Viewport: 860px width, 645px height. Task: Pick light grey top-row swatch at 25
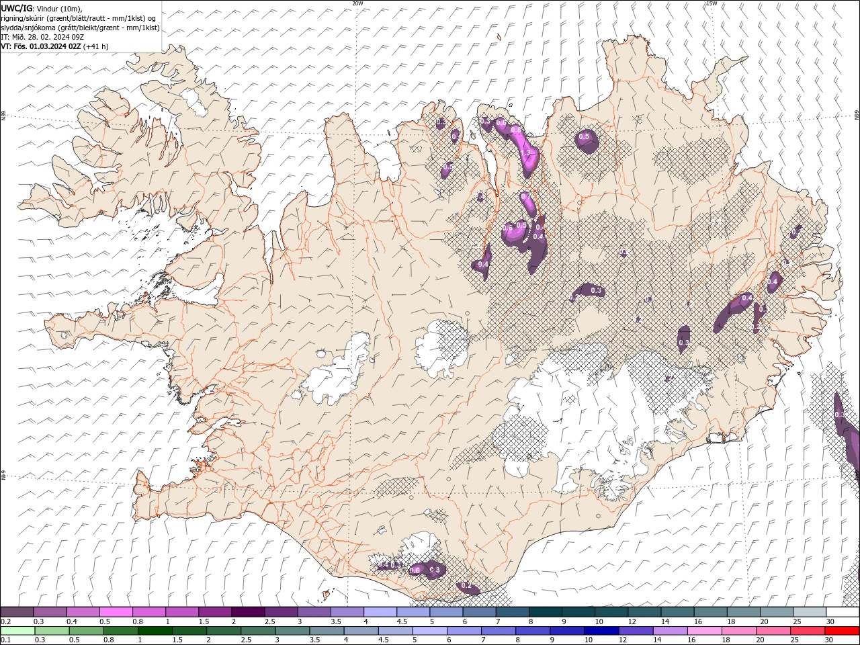pos(809,612)
